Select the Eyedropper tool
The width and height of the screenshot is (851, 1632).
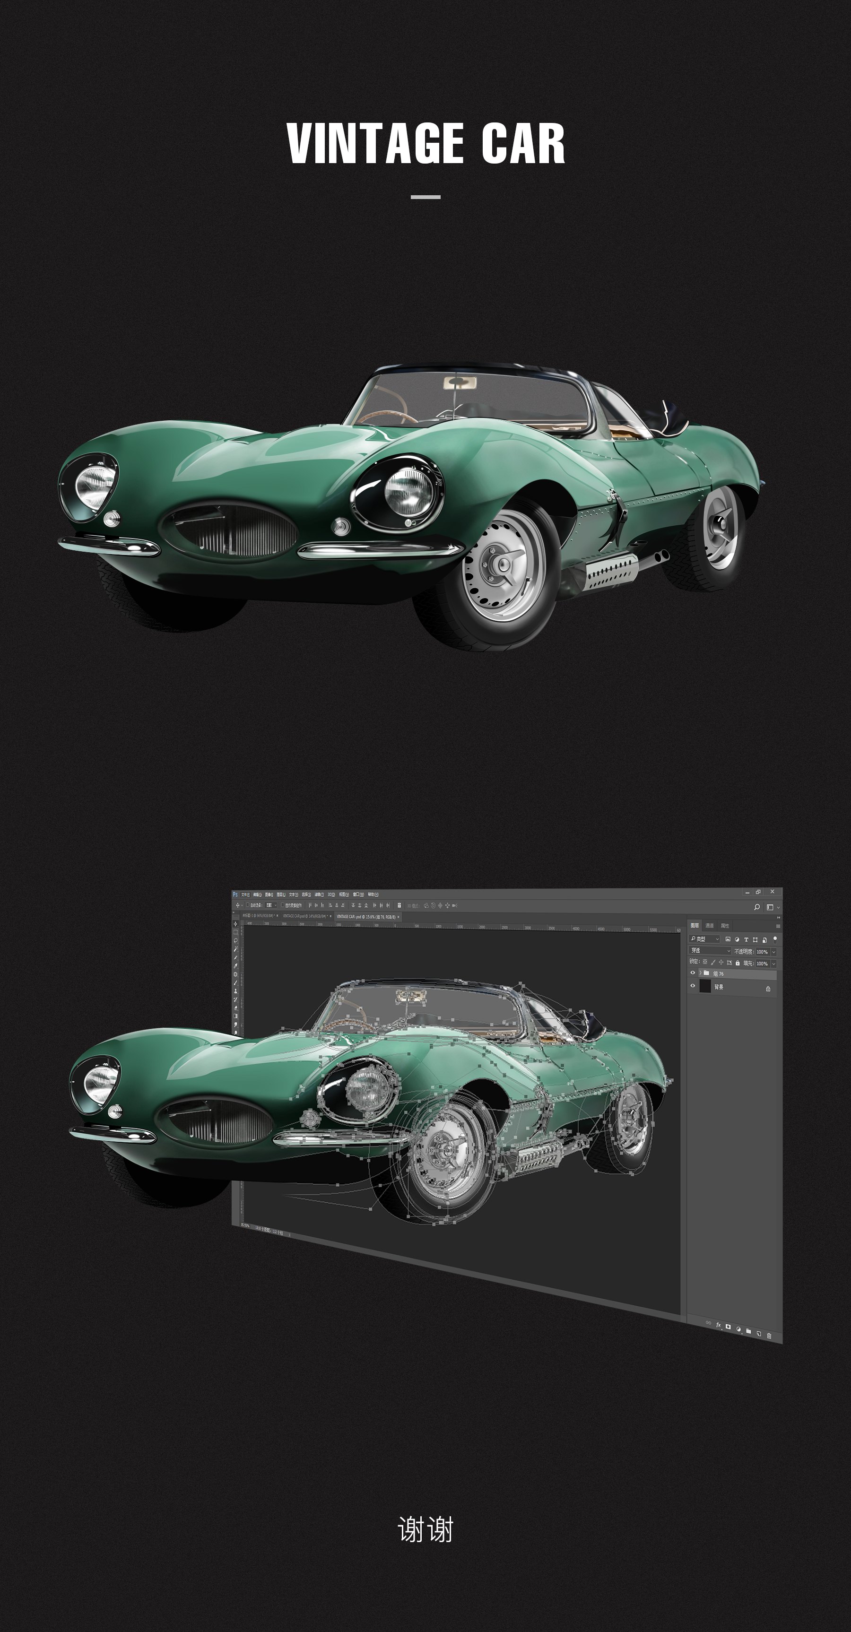[236, 965]
